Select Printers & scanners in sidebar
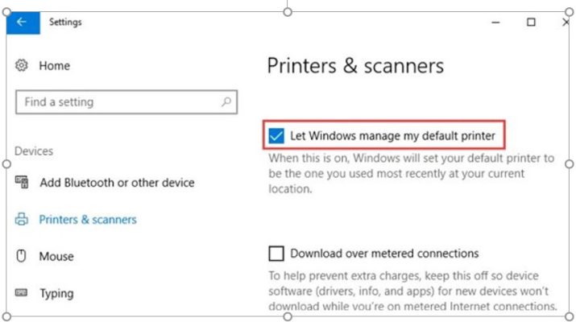 coord(88,220)
